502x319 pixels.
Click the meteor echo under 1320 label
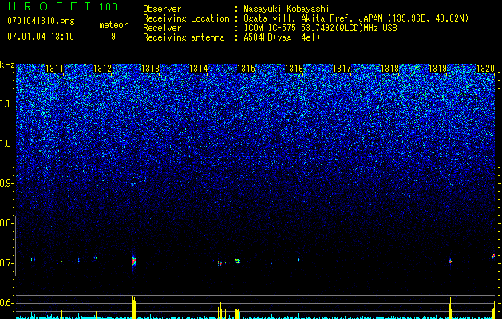[x=494, y=256]
